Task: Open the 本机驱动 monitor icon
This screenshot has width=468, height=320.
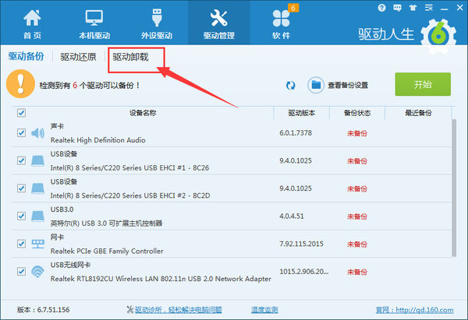Action: [94, 18]
